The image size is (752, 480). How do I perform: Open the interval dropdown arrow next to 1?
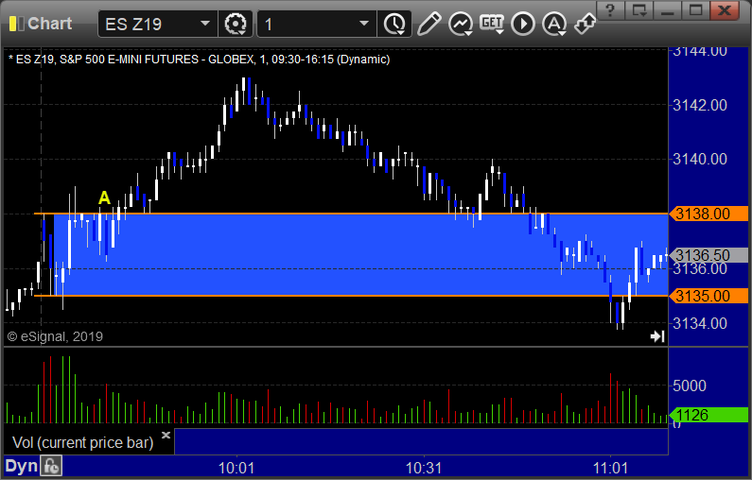pyautogui.click(x=364, y=24)
